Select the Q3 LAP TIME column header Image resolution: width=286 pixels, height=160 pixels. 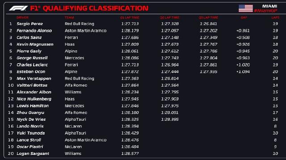click(208, 18)
